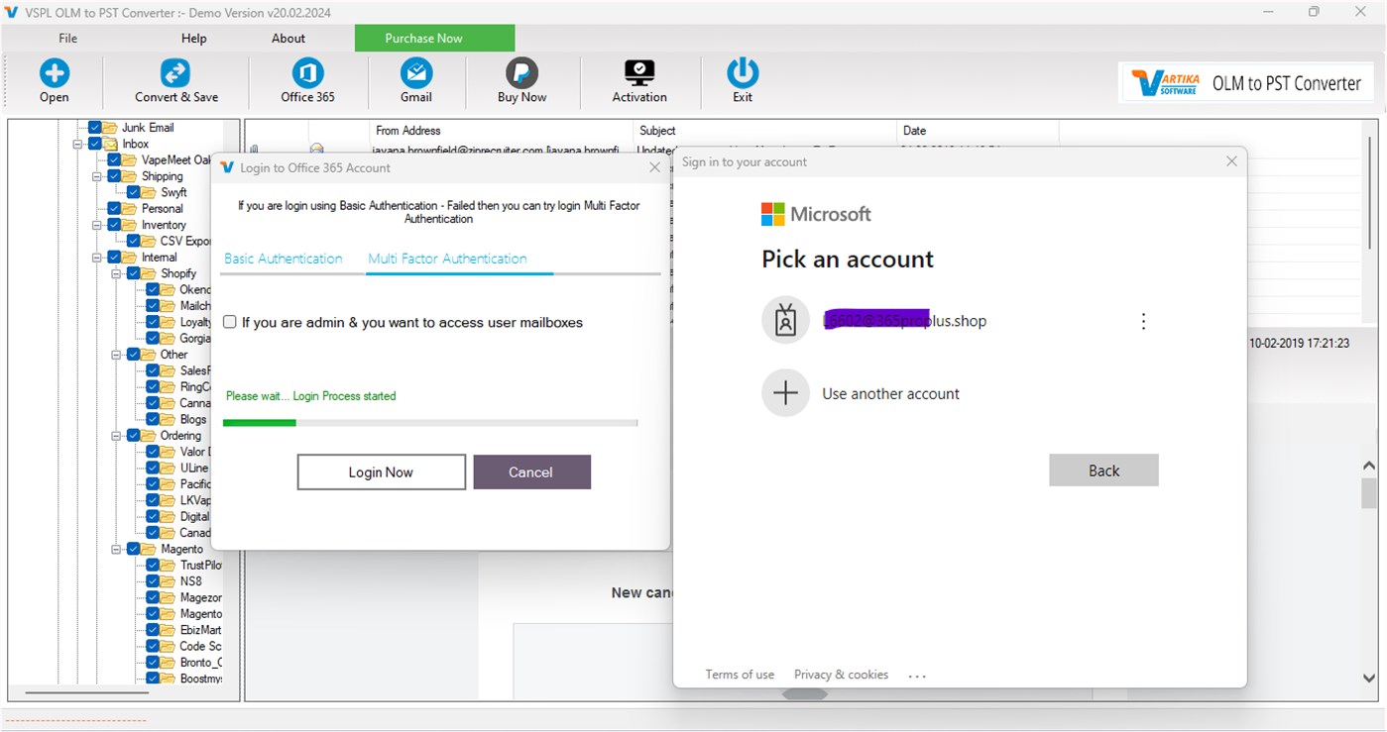
Task: Switch to the Basic Authentication tab
Action: tap(284, 258)
